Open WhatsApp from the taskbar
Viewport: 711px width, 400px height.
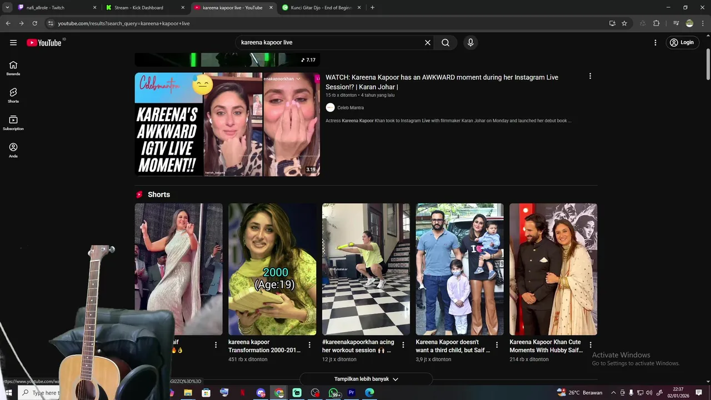334,393
